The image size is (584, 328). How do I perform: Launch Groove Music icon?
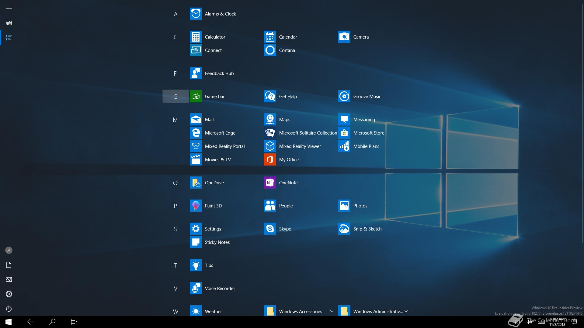[344, 96]
